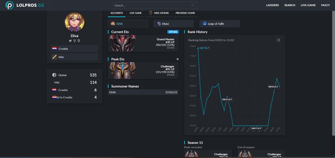Select the Leap of Faith account button
This screenshot has height=158, width=335.
pyautogui.click(x=219, y=24)
